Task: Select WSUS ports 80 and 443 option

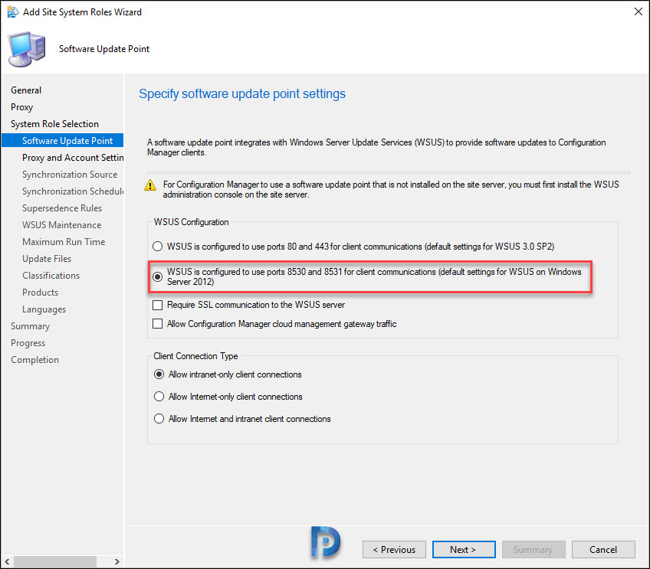Action: 158,247
